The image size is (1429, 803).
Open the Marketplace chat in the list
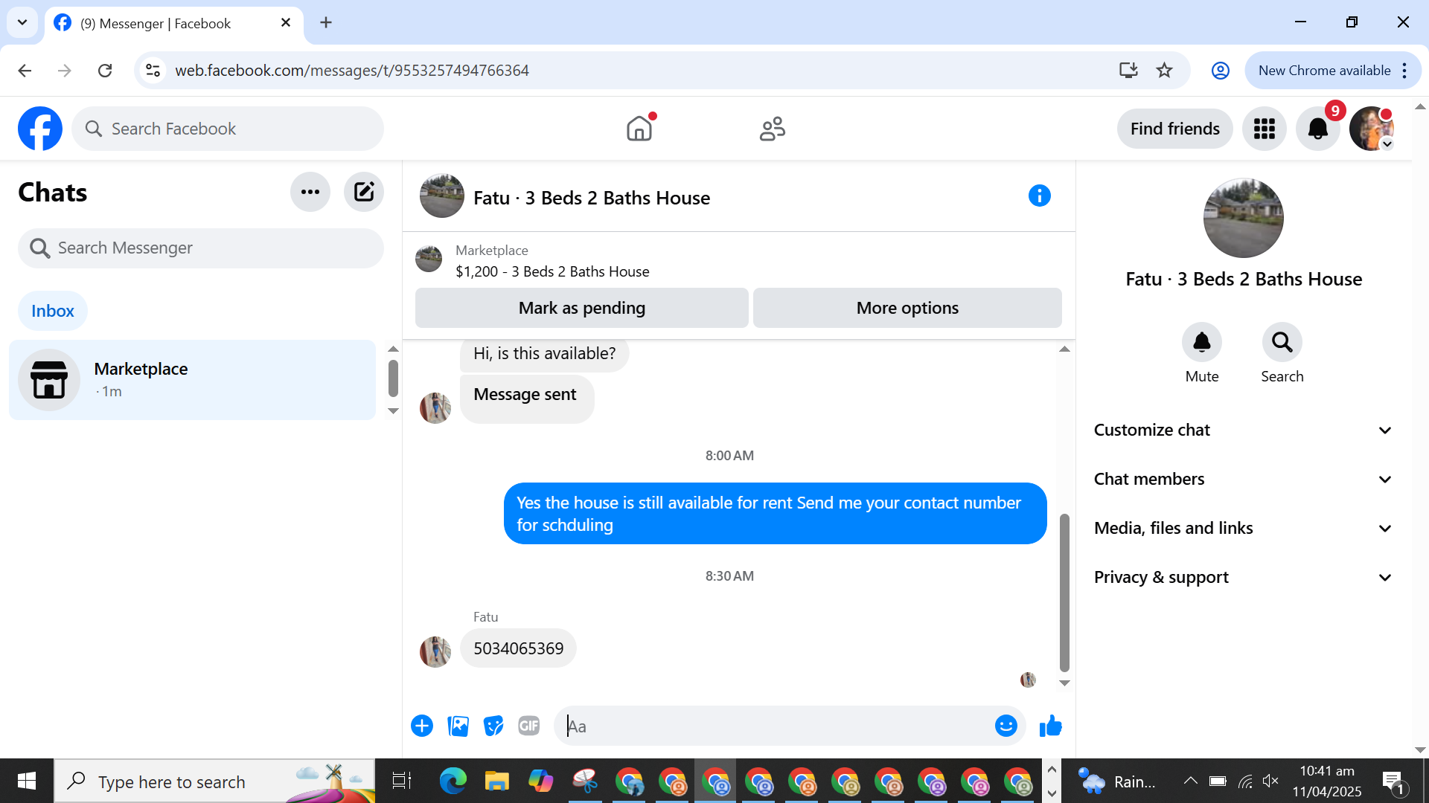(x=192, y=379)
